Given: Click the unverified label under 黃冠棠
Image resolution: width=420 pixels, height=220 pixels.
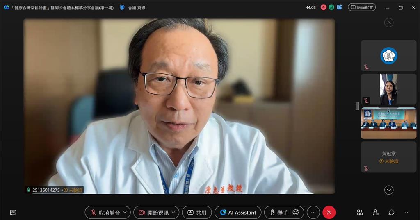Looking at the screenshot, I should 389,161.
